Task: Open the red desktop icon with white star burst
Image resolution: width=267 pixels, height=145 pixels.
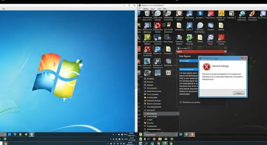Action: (x=157, y=25)
